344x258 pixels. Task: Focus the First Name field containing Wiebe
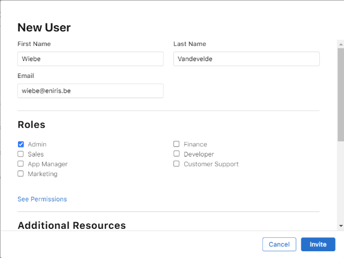[90, 59]
